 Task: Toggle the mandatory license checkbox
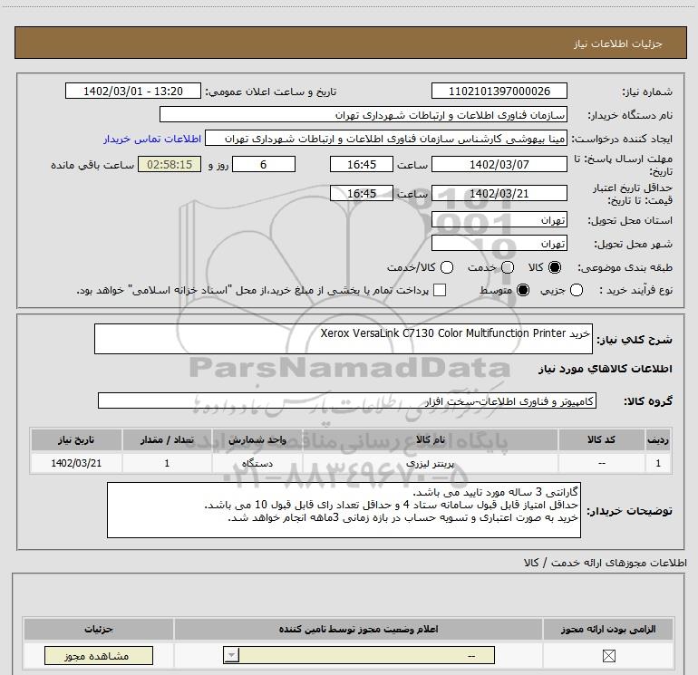point(608,655)
